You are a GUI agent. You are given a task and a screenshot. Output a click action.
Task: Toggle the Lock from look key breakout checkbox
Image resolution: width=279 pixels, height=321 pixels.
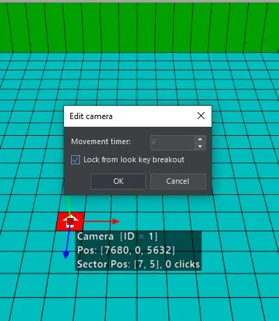pos(75,160)
